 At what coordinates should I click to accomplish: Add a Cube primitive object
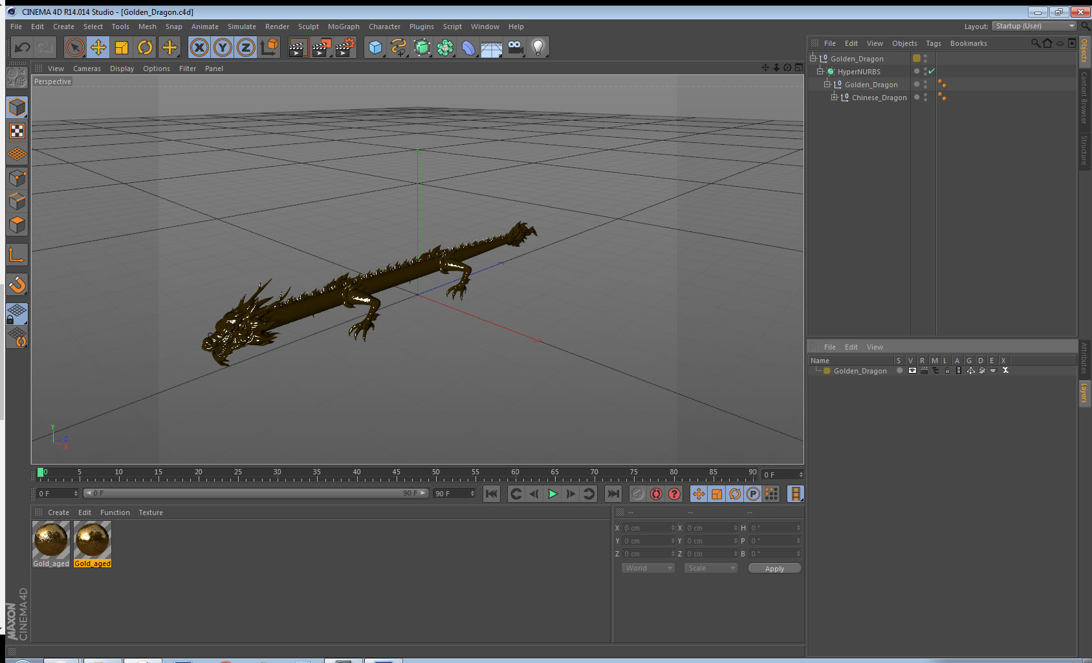[375, 47]
